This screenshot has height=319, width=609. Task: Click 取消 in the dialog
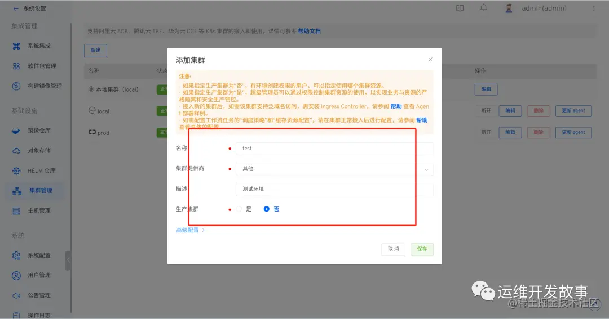(393, 249)
